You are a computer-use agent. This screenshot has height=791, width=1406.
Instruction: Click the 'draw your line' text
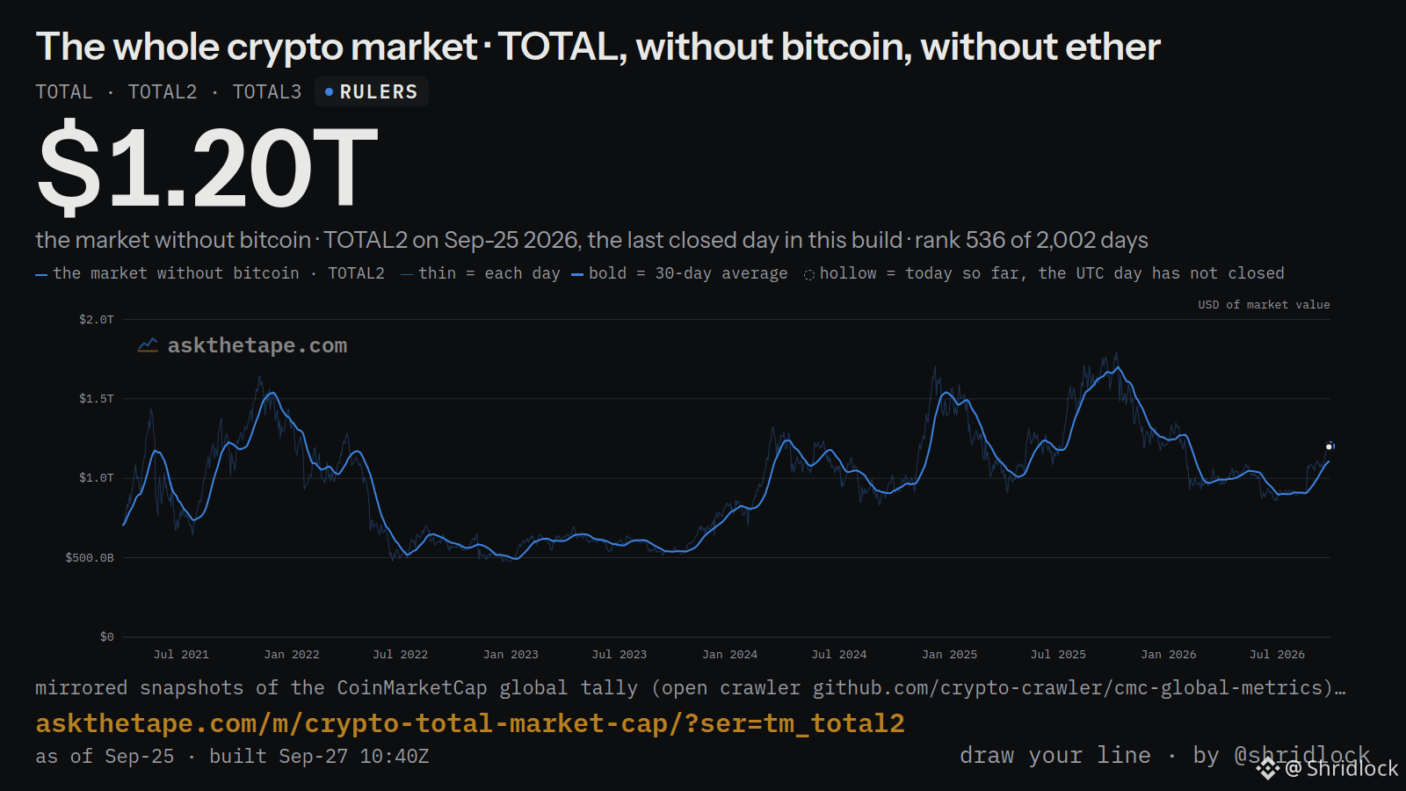click(x=1054, y=756)
